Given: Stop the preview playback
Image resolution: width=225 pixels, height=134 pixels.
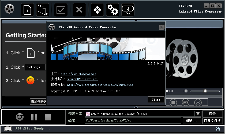Looking at the screenshot, I should [x=173, y=103].
